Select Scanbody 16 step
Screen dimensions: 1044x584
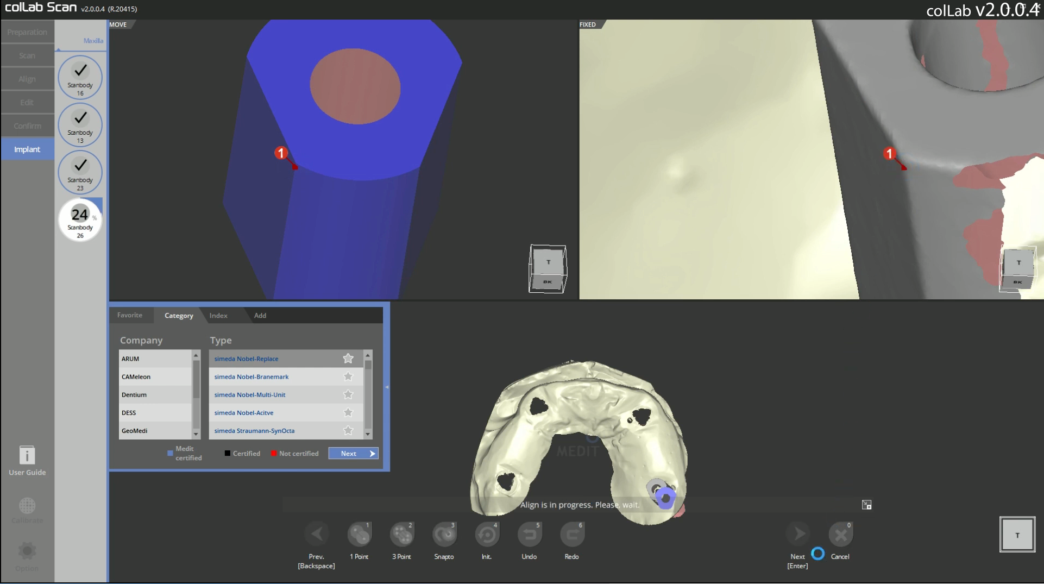80,77
